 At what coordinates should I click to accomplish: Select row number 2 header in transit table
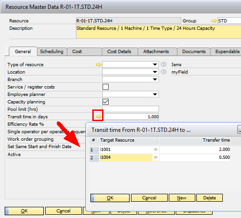94,157
